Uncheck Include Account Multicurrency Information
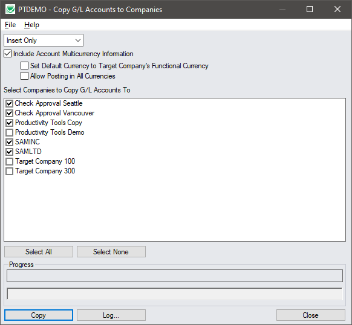 click(x=8, y=54)
